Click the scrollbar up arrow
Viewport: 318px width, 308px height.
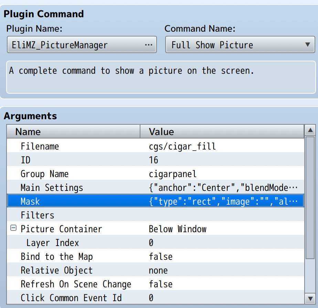pos(310,131)
